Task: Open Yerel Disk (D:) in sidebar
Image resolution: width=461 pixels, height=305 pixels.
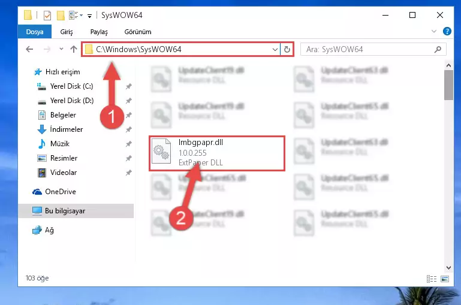Action: 72,101
